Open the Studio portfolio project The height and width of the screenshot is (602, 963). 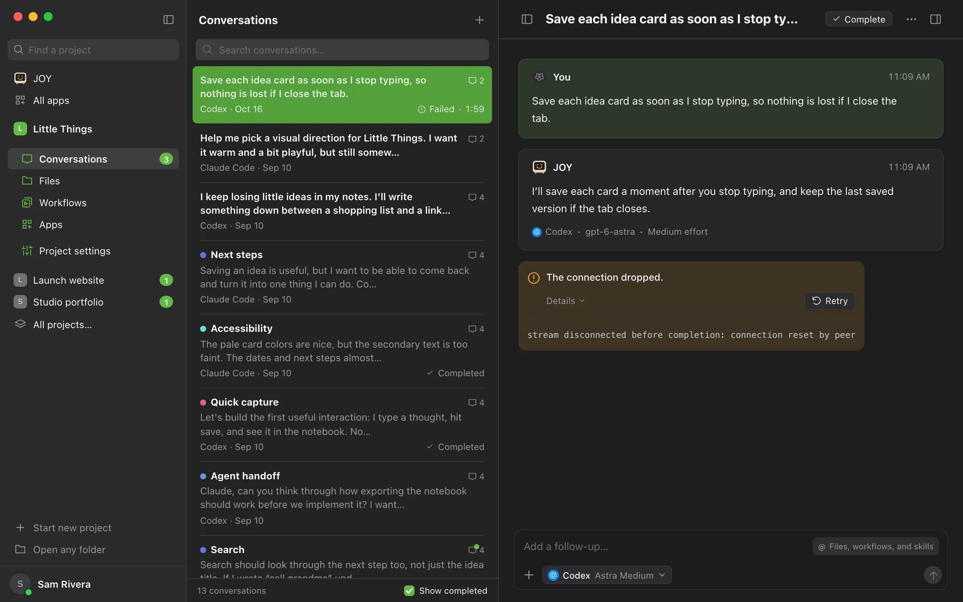point(93,302)
